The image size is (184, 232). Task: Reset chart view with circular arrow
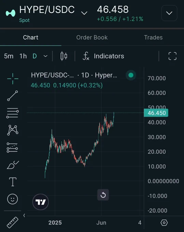103,195
